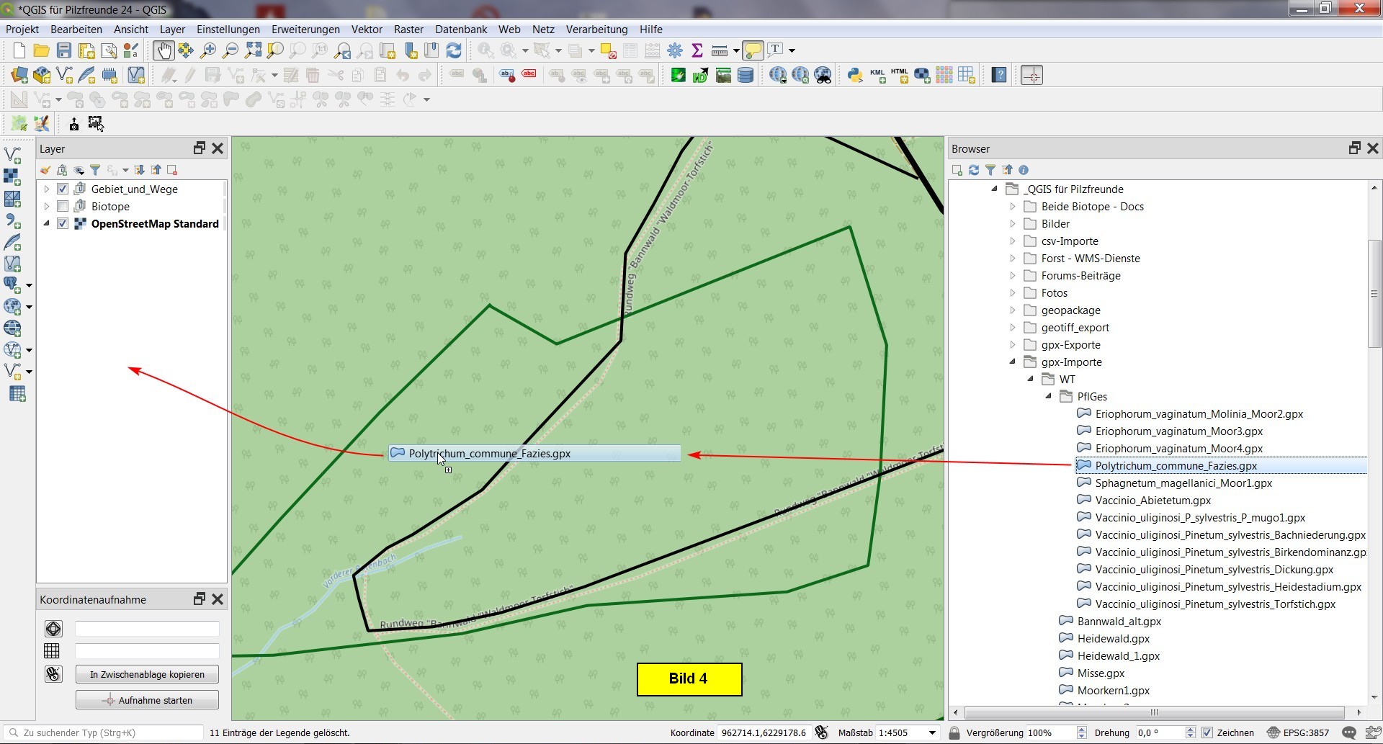The image size is (1383, 744).
Task: Expand the Fotos folder in Browser
Action: point(1012,293)
